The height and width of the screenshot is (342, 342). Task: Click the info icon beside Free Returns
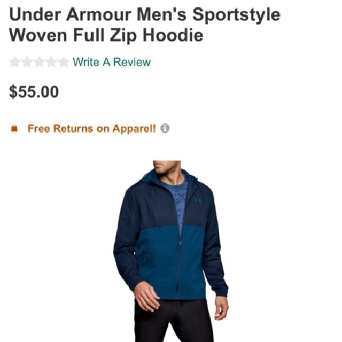165,128
